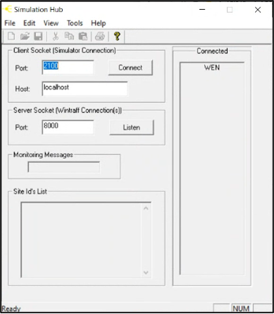Click the Site Id's List scroll up arrow
This screenshot has width=274, height=314.
tap(146, 208)
